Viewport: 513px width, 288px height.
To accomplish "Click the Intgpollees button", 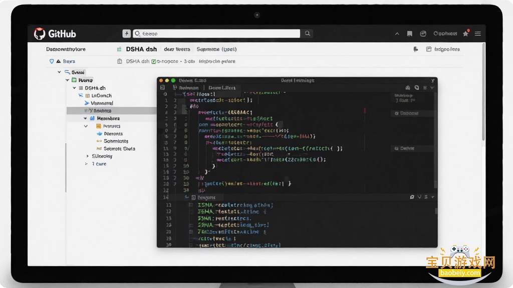I will 443,49.
